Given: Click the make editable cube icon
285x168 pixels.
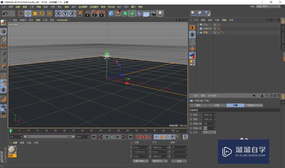Looking at the screenshot, I should [x=3, y=32].
